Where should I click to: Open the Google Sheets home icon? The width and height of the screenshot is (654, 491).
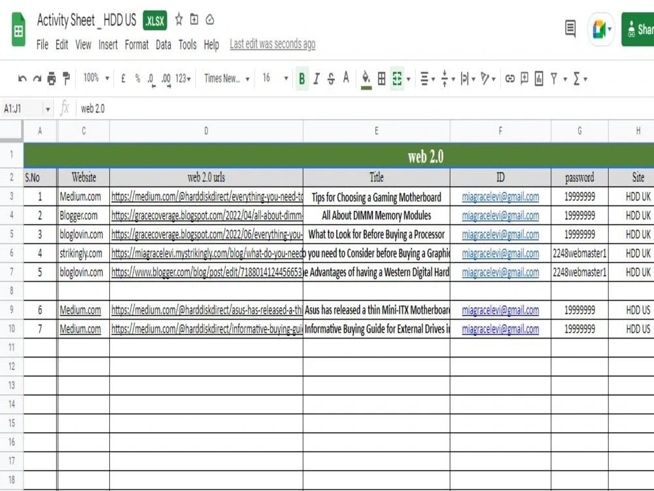18,29
